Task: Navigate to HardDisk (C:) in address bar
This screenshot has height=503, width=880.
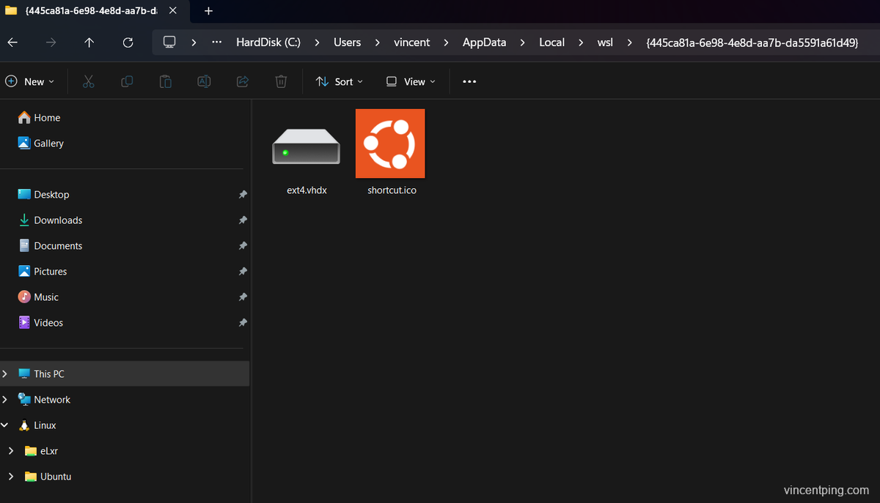Action: tap(268, 42)
